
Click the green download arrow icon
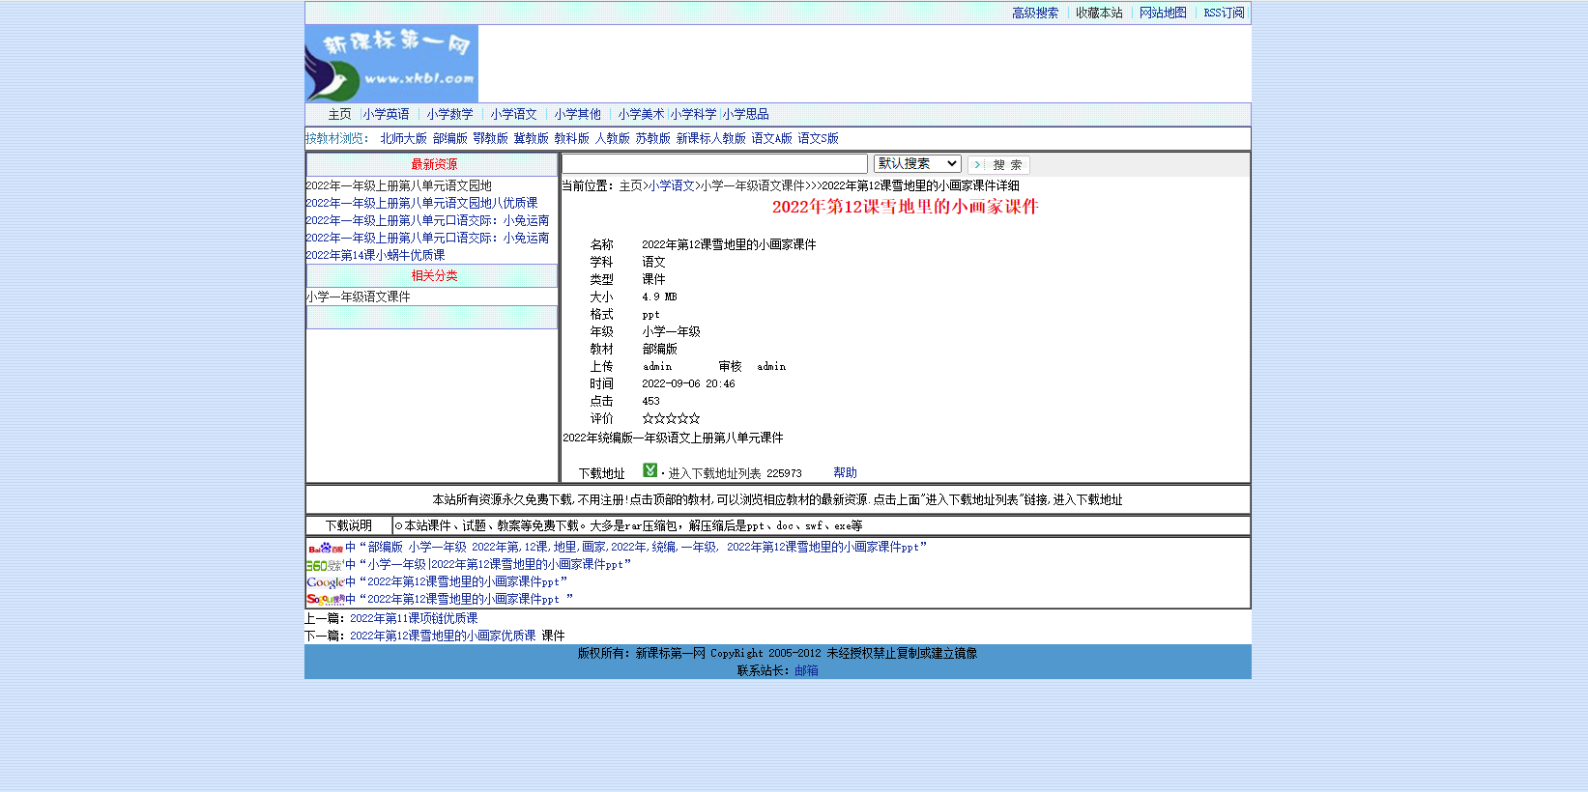point(650,470)
